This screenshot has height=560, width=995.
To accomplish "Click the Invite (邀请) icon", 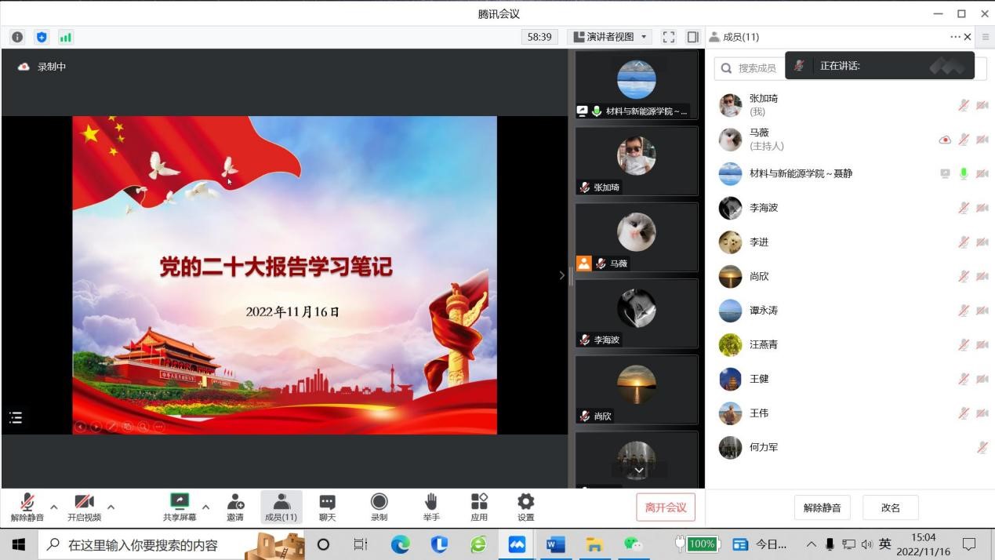I will tap(235, 503).
